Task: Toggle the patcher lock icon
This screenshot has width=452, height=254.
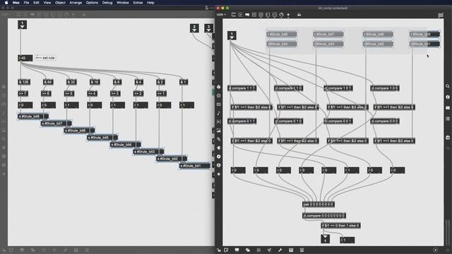Action: (x=219, y=250)
